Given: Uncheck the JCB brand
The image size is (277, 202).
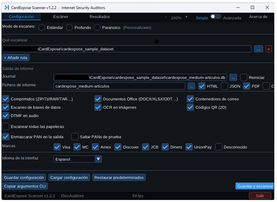Looking at the screenshot, I should [146, 147].
